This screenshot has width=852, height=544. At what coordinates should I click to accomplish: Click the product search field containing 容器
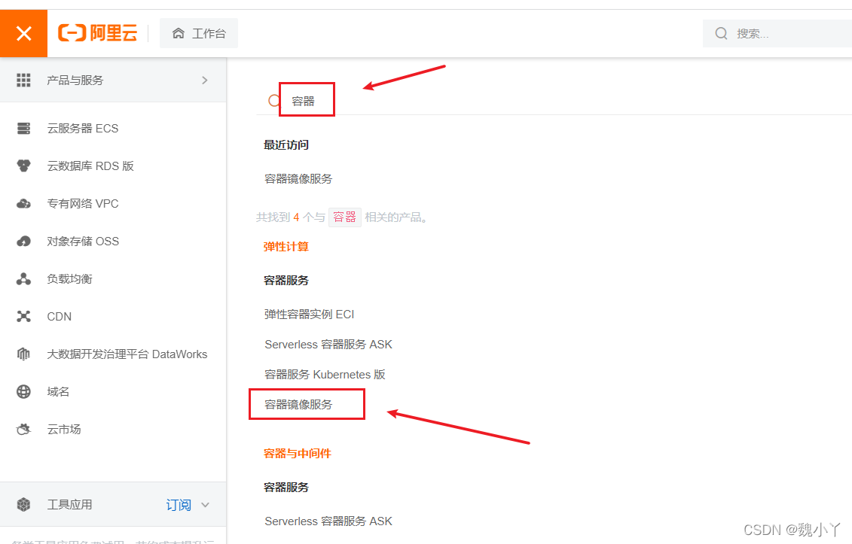pos(554,101)
